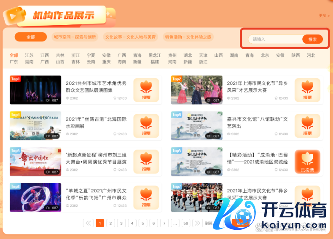
Task: Go to the first page arrow icon
Action: tap(89, 223)
